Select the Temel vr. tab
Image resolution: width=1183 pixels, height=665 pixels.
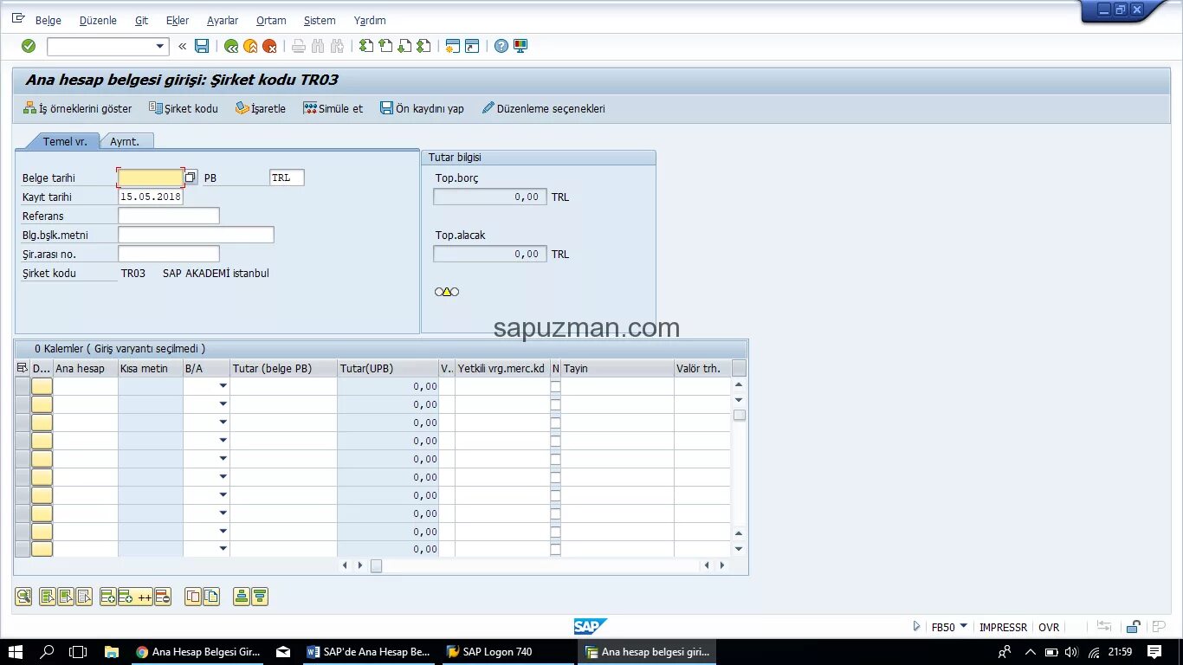click(65, 141)
